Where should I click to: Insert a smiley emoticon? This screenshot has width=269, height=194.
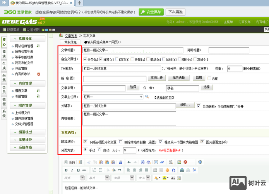[168, 170]
